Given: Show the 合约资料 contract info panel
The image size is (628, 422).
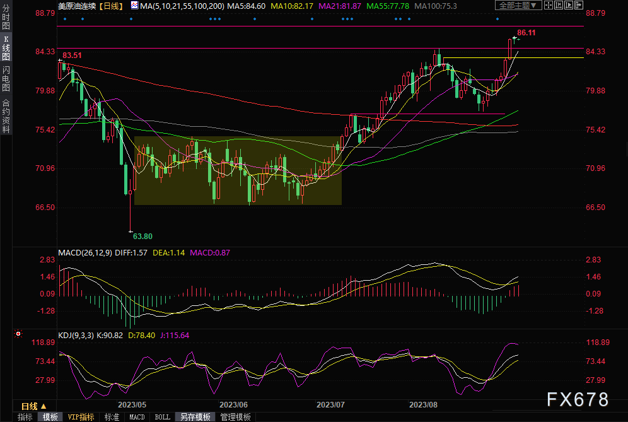Looking at the screenshot, I should 6,115.
